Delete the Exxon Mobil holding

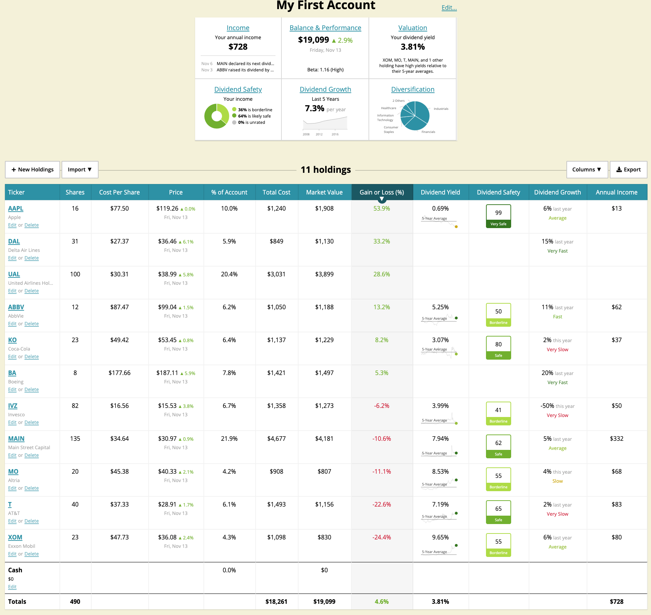pos(31,554)
